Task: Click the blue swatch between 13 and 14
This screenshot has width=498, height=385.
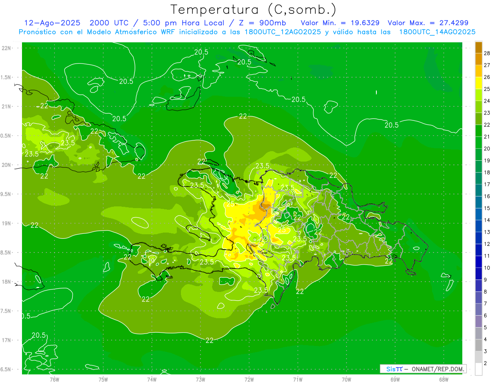Action: [478, 226]
